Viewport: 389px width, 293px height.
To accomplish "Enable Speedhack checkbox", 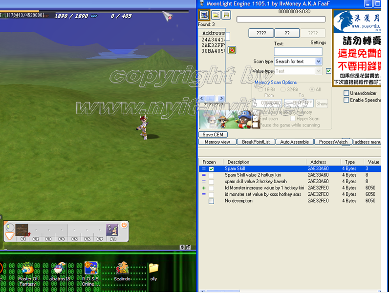I will tap(346, 100).
